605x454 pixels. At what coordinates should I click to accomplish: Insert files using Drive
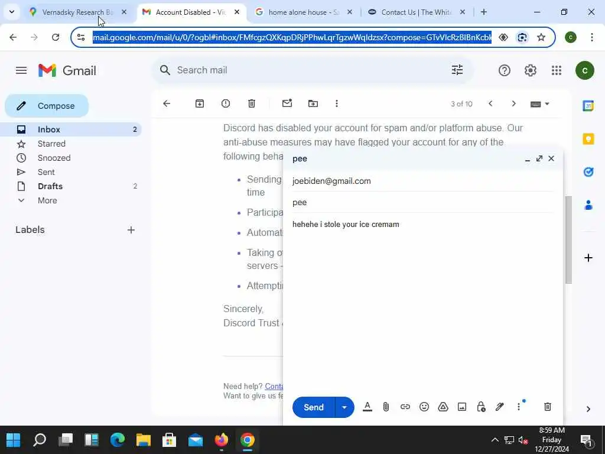443,407
